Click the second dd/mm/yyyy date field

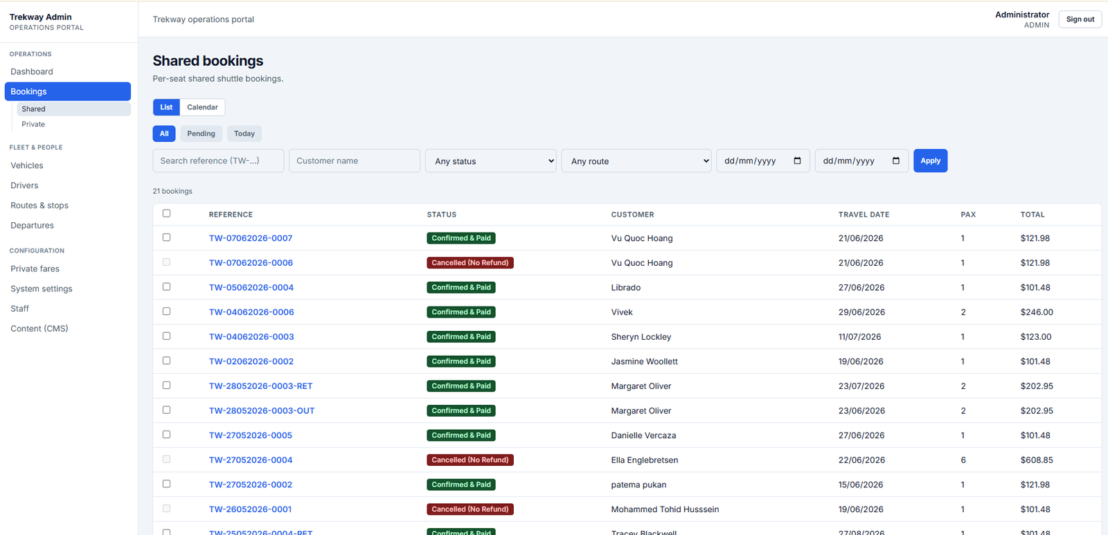(x=861, y=161)
